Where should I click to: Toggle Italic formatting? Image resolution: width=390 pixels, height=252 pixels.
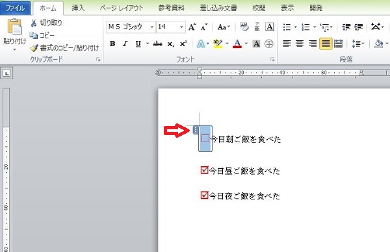(x=125, y=44)
